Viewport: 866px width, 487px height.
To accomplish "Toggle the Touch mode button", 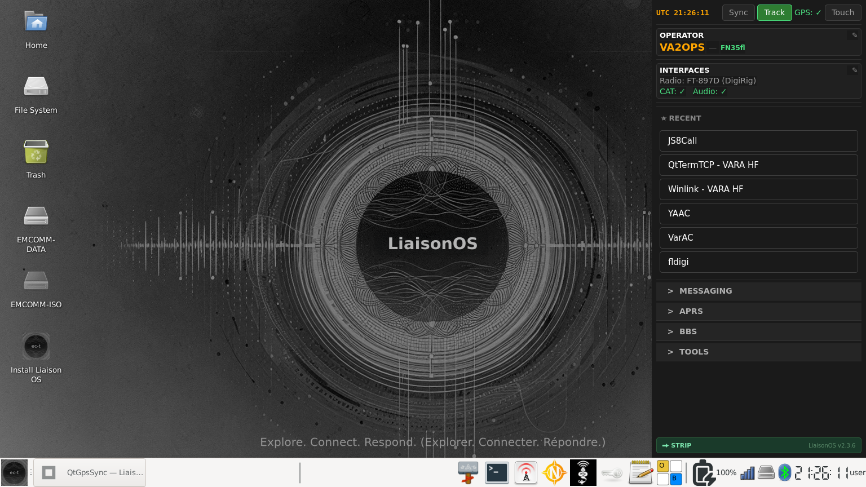I will pyautogui.click(x=843, y=12).
